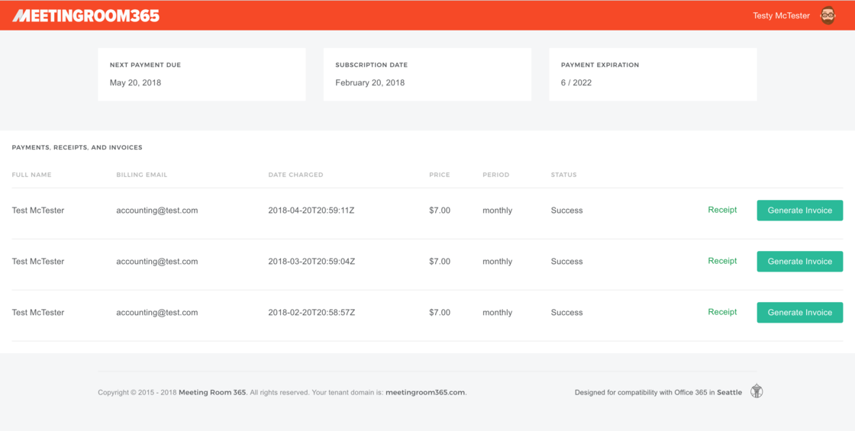Click the Period column header
The height and width of the screenshot is (431, 855).
coord(495,175)
